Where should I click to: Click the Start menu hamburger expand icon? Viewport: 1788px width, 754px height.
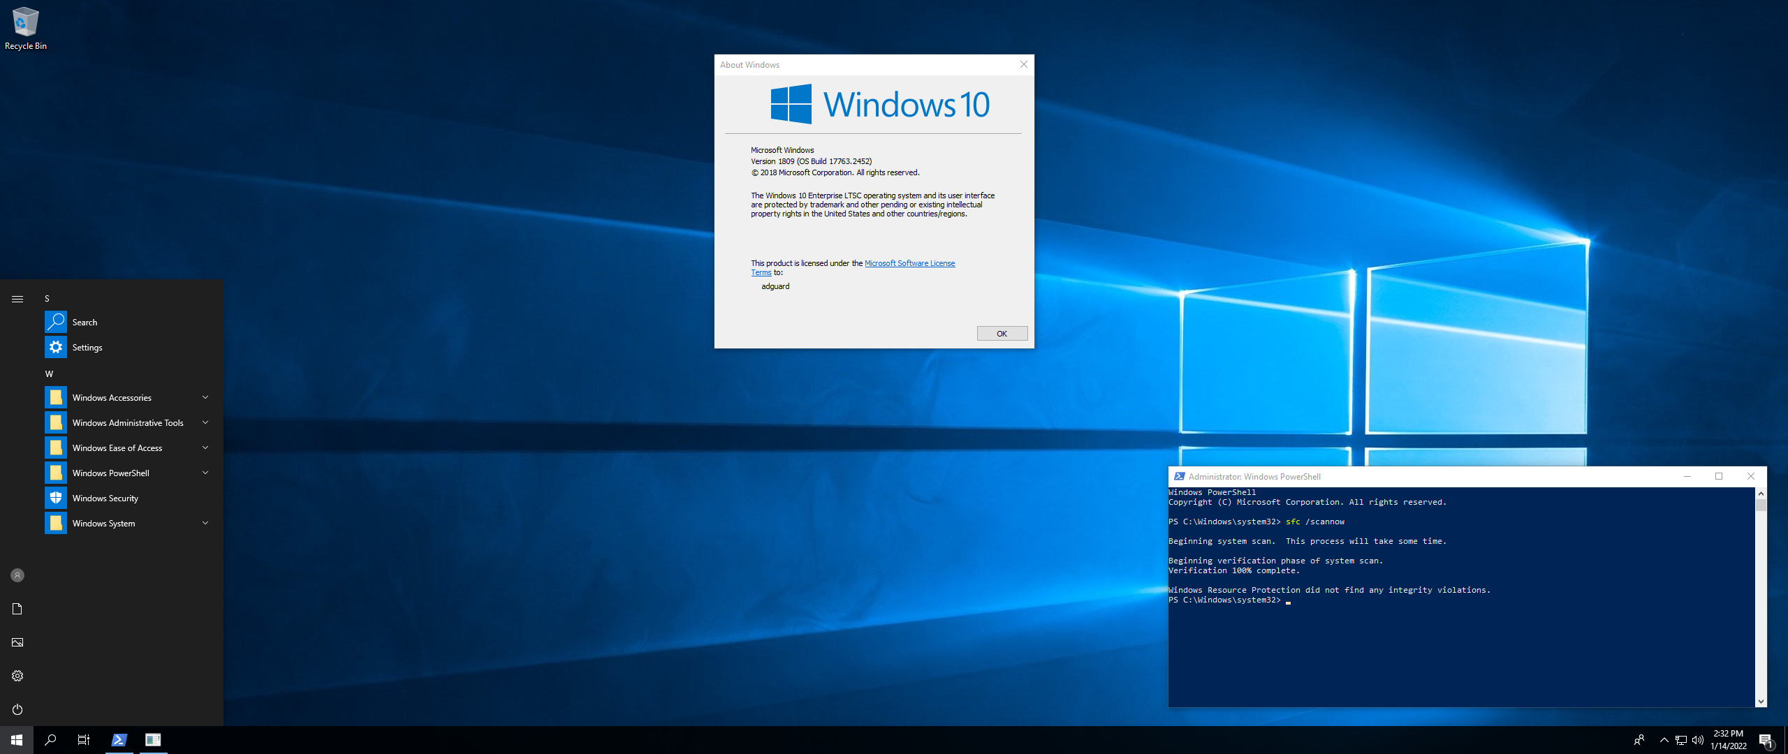coord(17,299)
